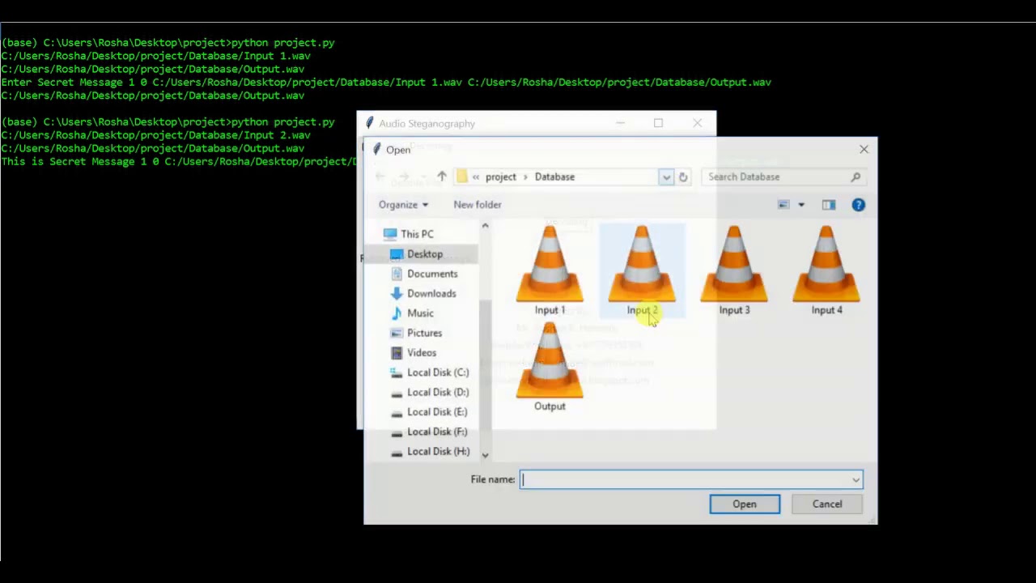This screenshot has width=1036, height=583.
Task: Open the Help icon in dialog
Action: (x=858, y=205)
